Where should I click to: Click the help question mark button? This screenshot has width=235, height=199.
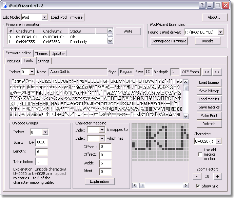coord(202,5)
